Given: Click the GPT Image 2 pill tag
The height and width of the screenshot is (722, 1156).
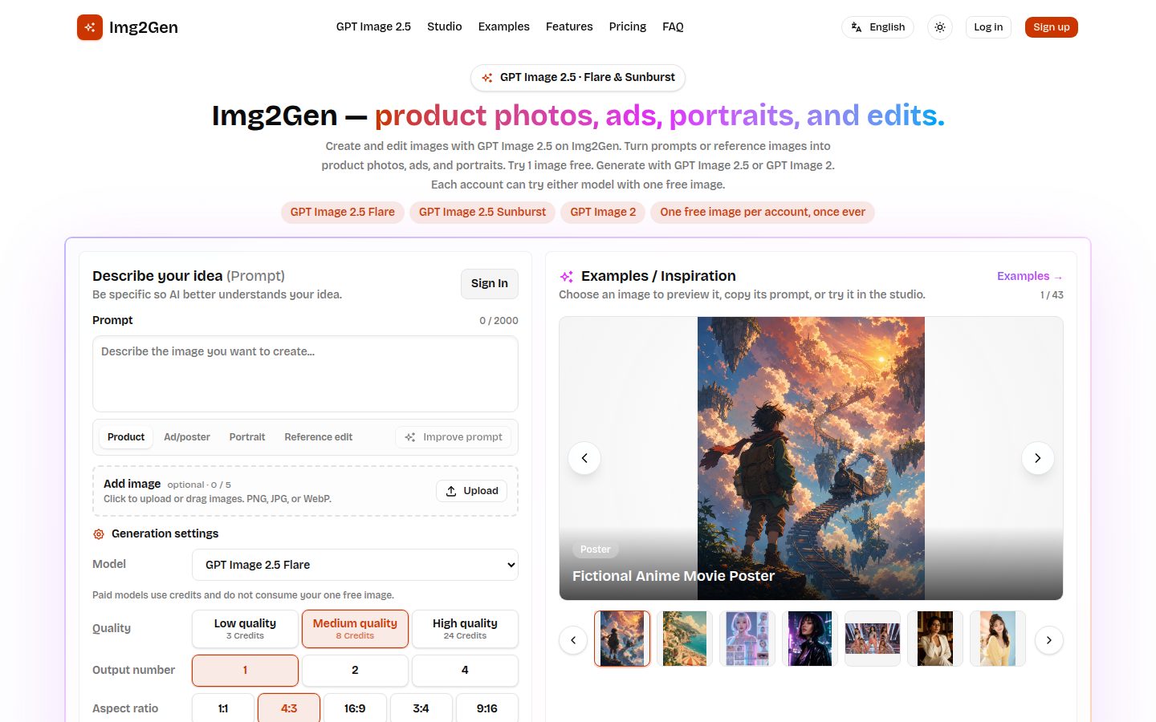Looking at the screenshot, I should coord(603,213).
